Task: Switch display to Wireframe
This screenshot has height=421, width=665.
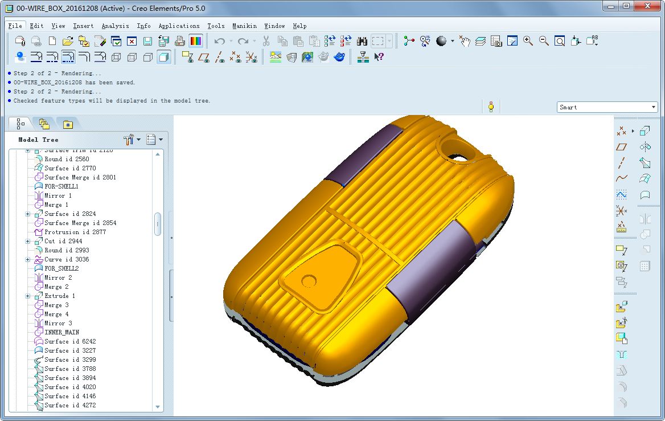Action: coord(116,57)
